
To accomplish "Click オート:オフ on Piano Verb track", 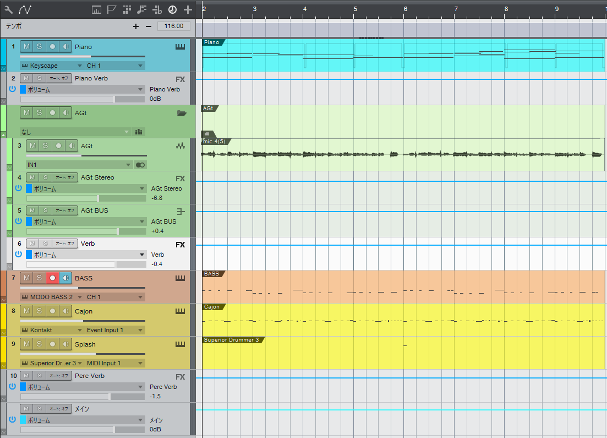I will (x=59, y=78).
